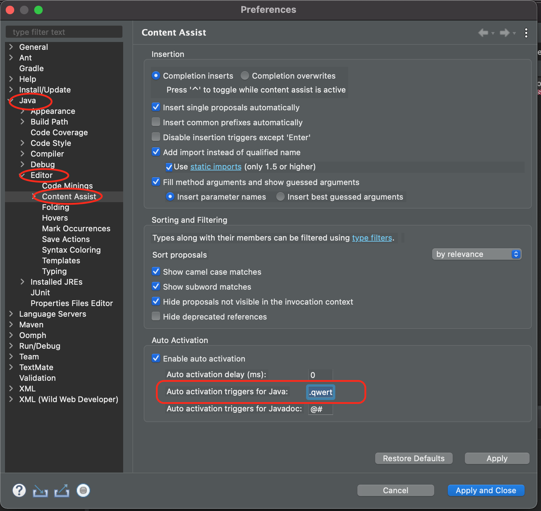Expand the Ant preferences node
Viewport: 541px width, 511px height.
[x=11, y=58]
